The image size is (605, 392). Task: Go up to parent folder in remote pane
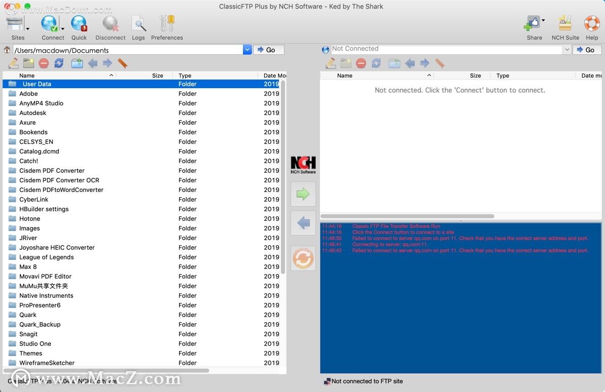click(395, 63)
